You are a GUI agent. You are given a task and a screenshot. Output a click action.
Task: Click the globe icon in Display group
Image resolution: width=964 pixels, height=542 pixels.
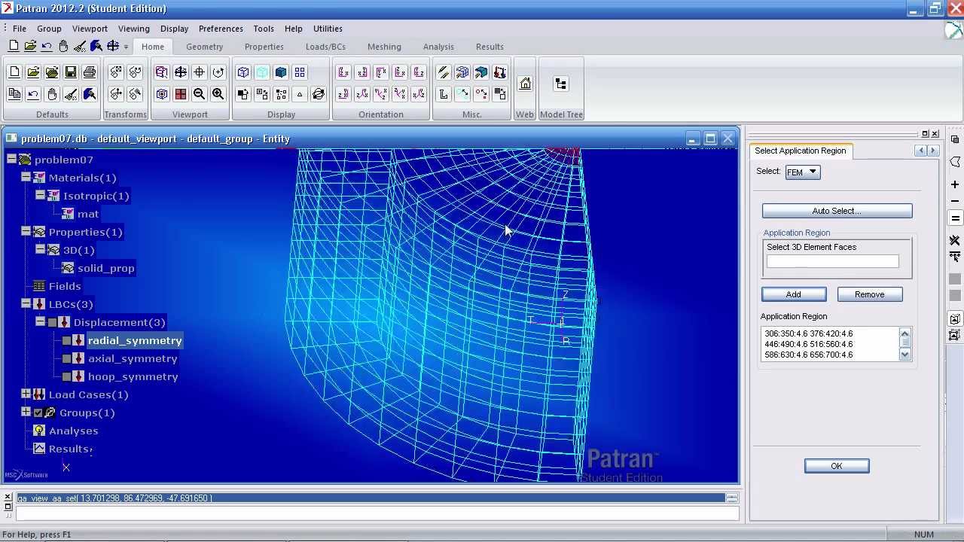click(319, 94)
